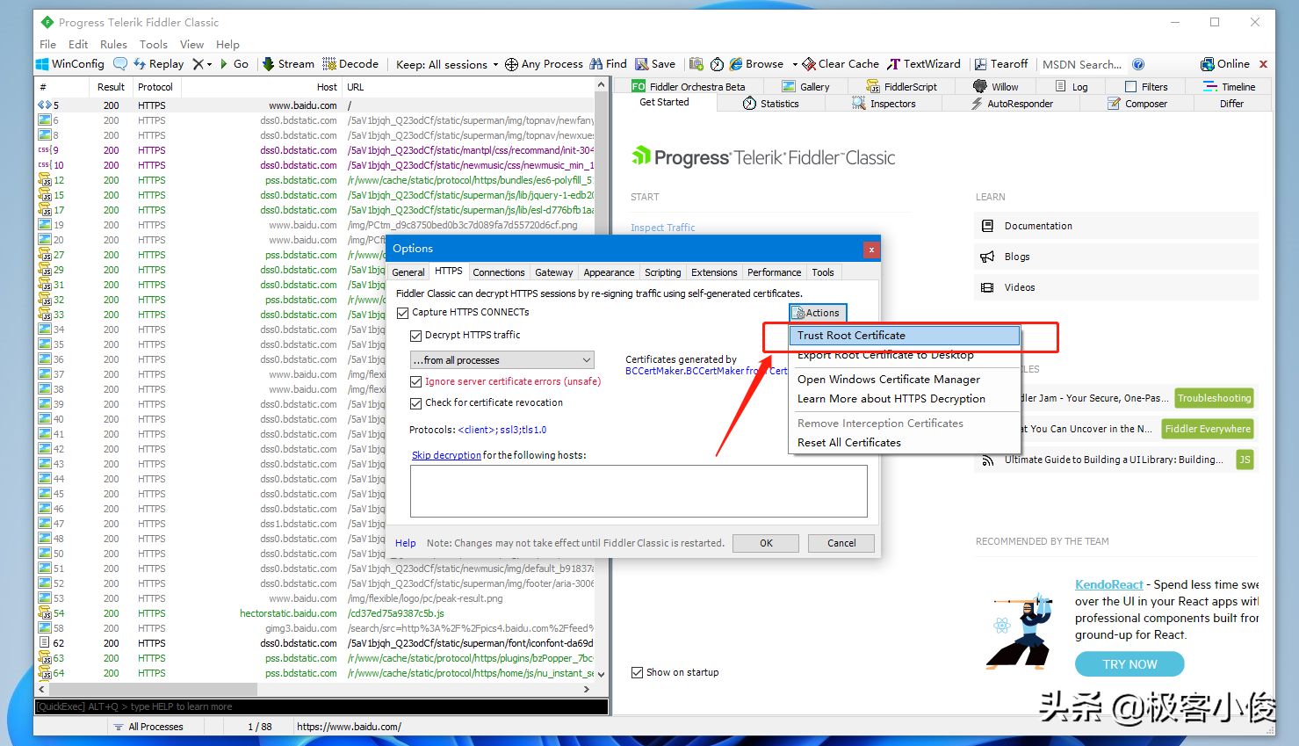The width and height of the screenshot is (1299, 746).
Task: Click the Browse toolbar button
Action: click(x=757, y=64)
